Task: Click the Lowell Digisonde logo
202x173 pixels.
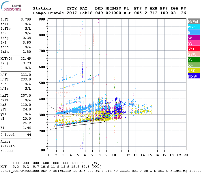Action: (x=11, y=6)
